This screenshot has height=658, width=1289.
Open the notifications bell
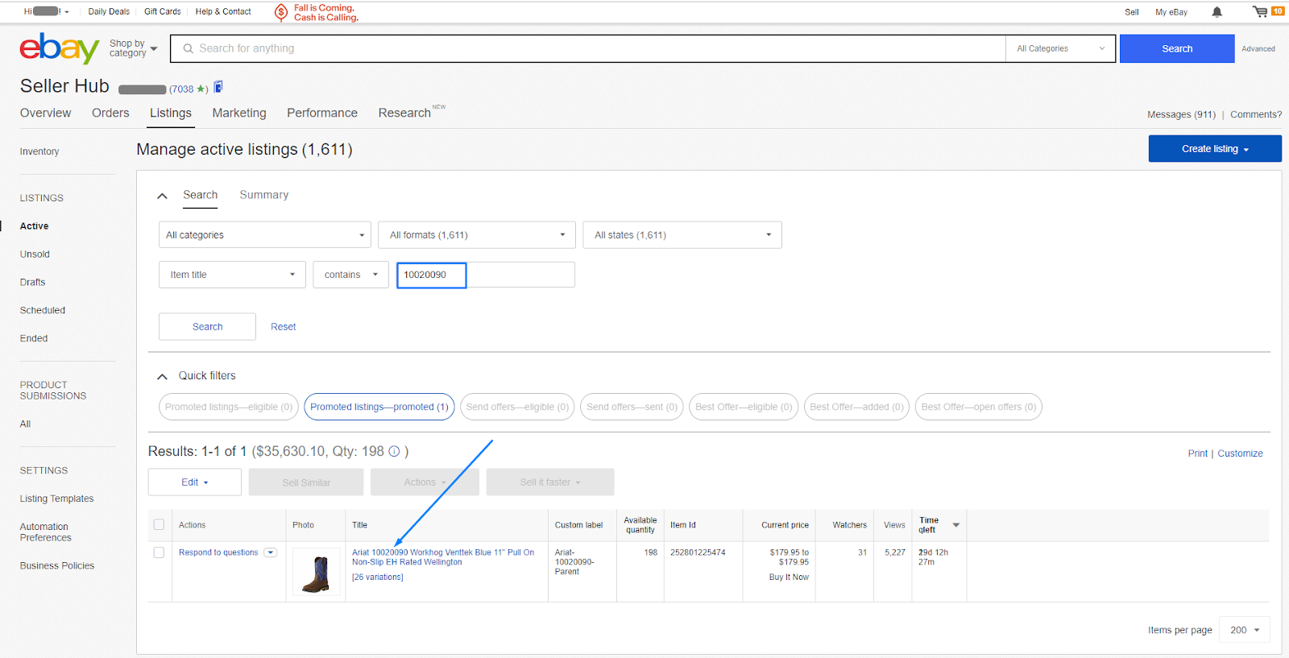(x=1216, y=12)
